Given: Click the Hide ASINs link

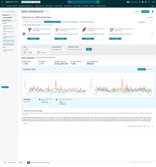Looking at the screenshot, I should (150, 17).
